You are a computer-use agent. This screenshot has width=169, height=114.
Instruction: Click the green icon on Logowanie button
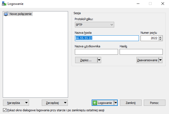point(95,103)
